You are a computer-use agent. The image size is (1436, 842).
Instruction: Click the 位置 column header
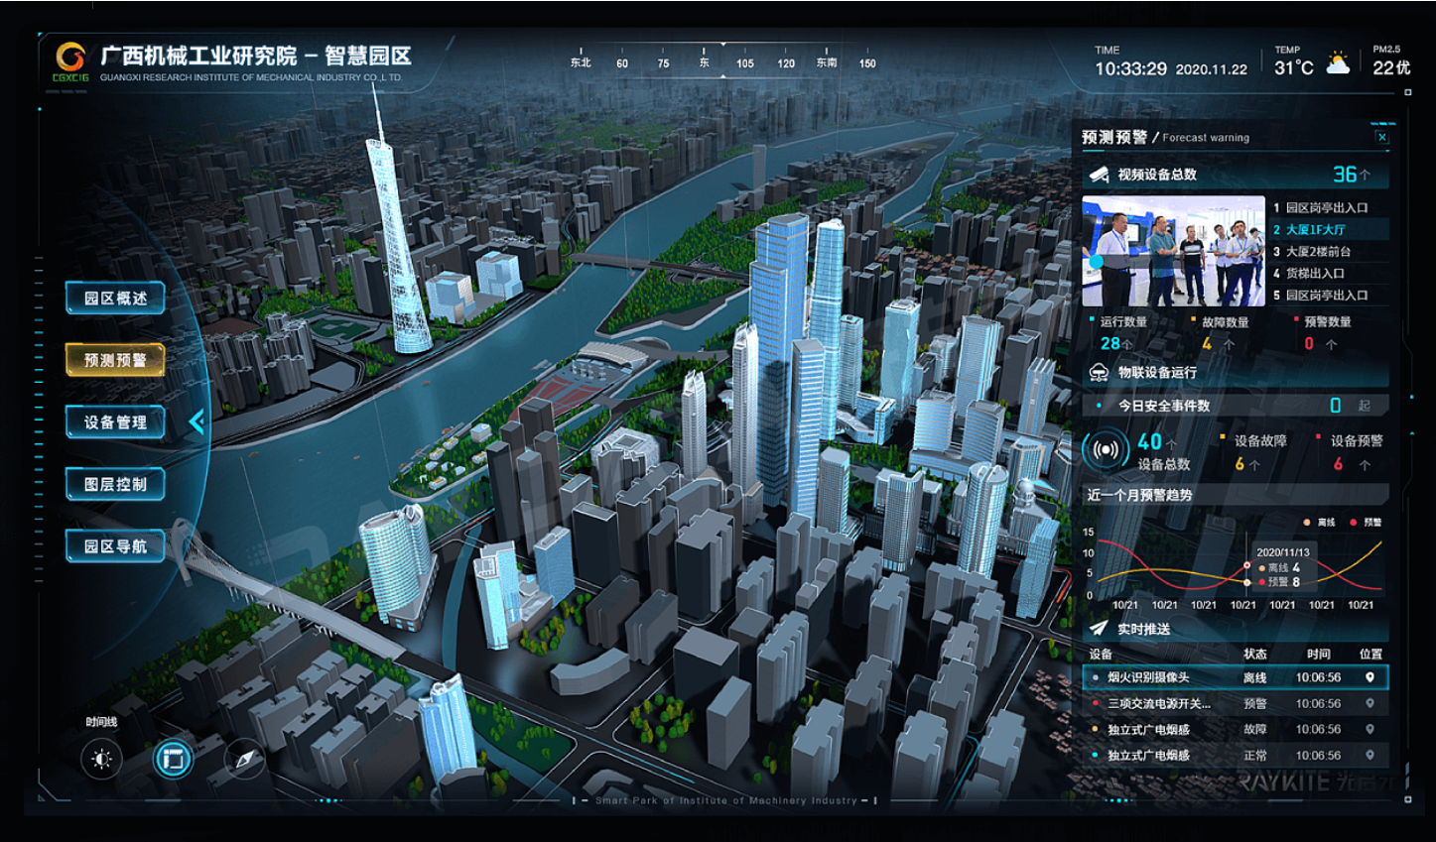tap(1371, 654)
